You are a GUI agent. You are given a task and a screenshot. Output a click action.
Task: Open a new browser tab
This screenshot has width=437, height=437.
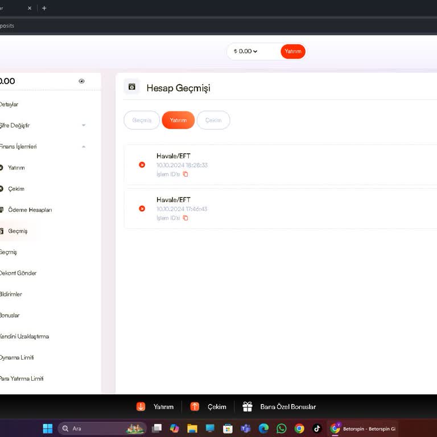point(44,9)
